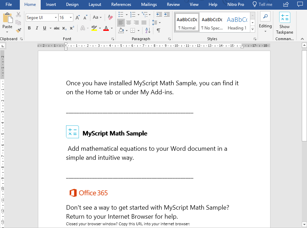Increase font size with Grow Font icon
Screen dimensions: 307x228
click(78, 17)
